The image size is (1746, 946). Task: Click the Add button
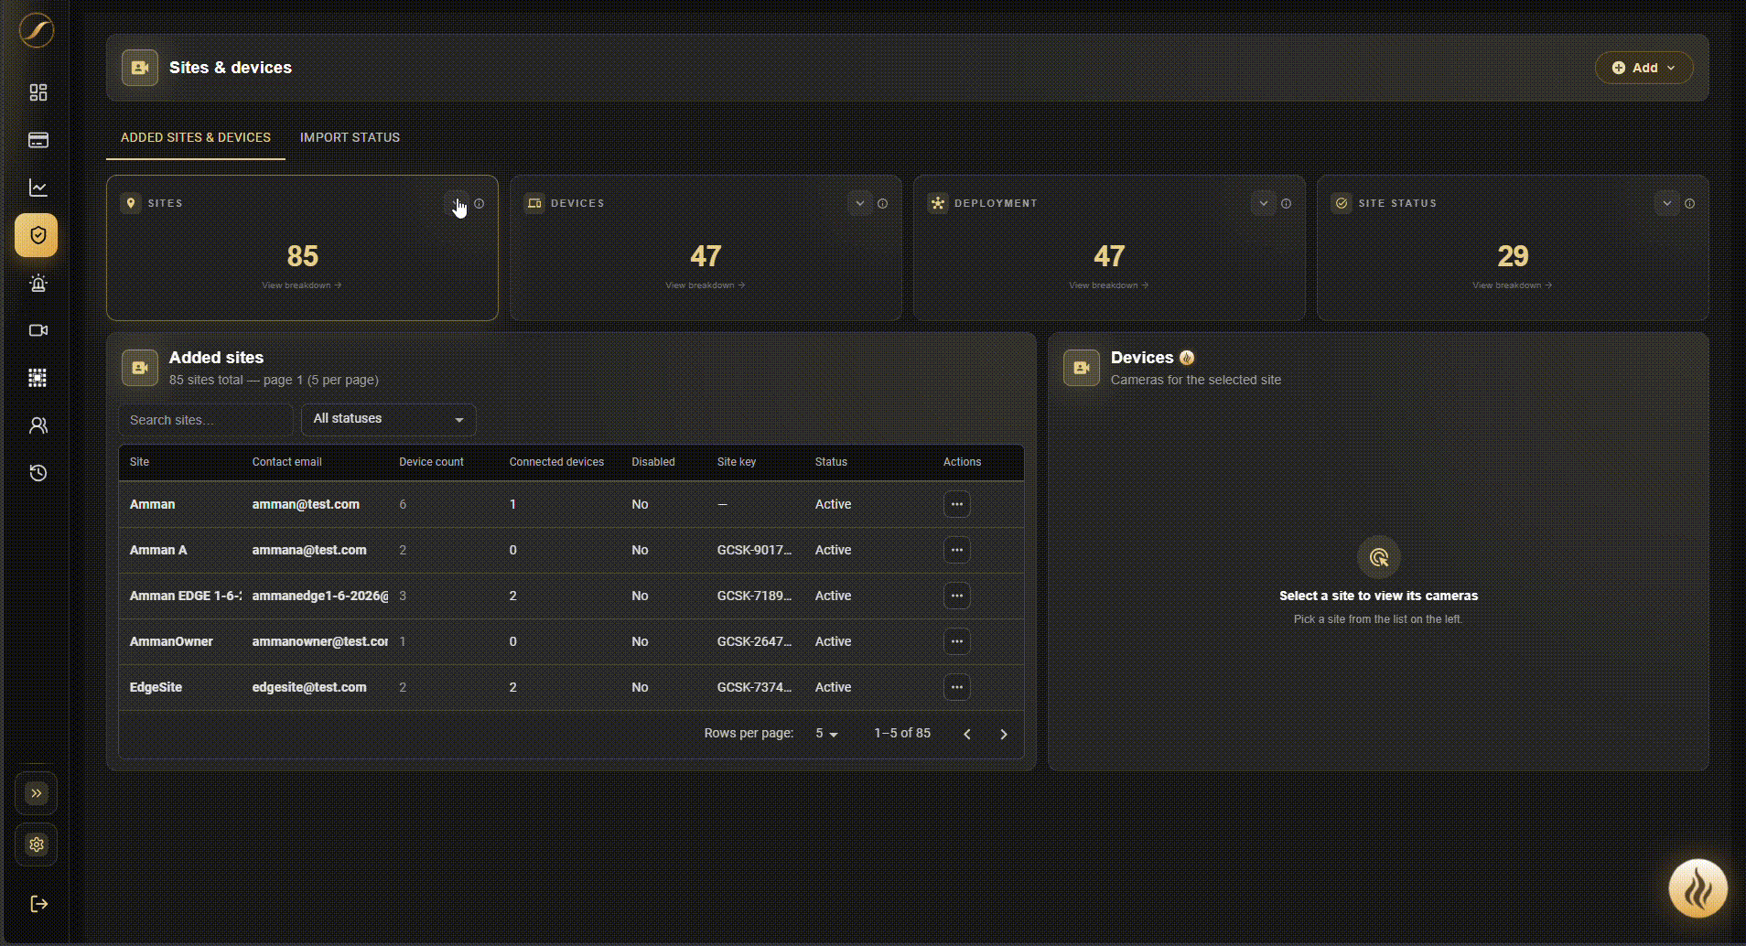pyautogui.click(x=1644, y=68)
